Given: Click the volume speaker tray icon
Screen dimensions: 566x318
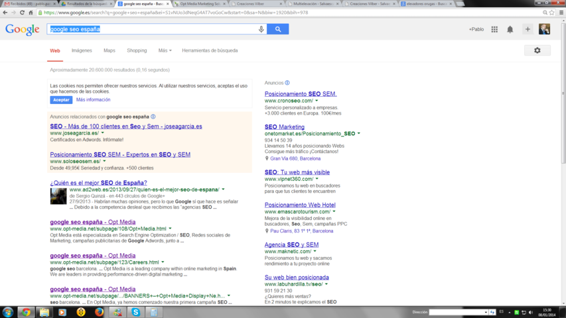Looking at the screenshot, I should pos(531,312).
